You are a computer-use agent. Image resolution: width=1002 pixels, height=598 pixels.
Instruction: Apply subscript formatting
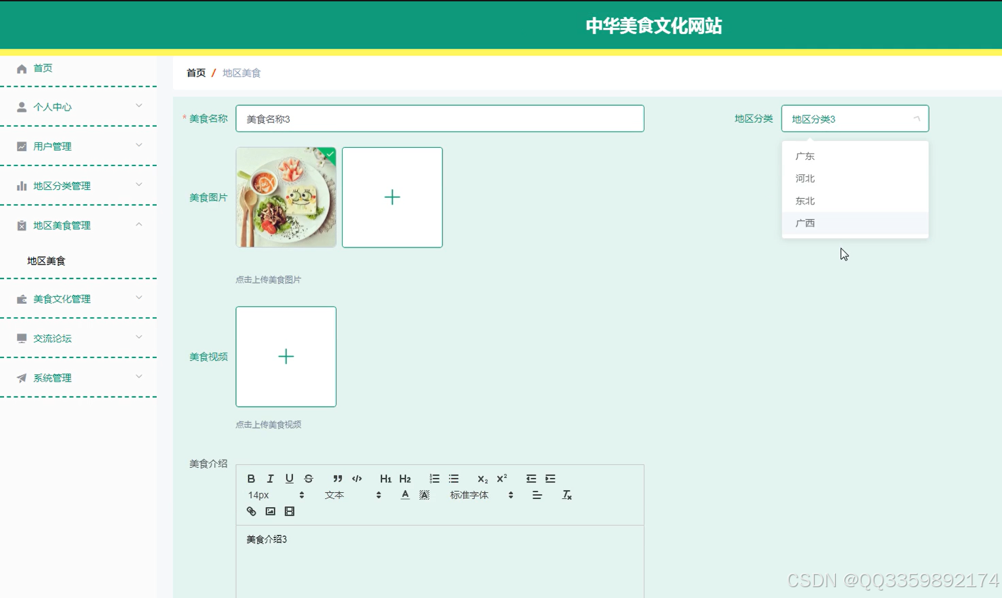(x=482, y=479)
